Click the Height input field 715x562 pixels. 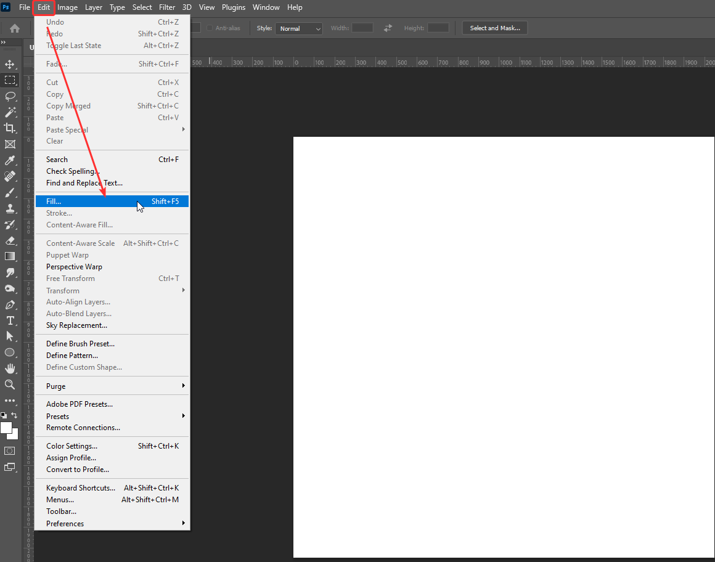coord(438,28)
